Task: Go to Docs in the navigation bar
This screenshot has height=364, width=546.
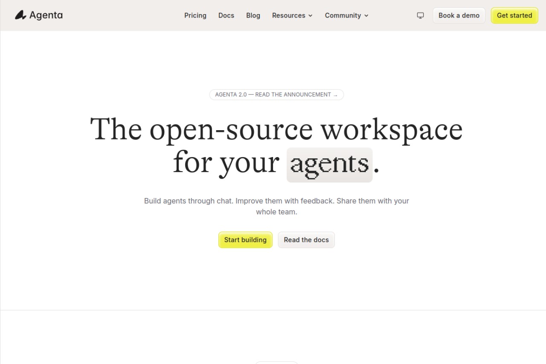Action: (x=226, y=15)
